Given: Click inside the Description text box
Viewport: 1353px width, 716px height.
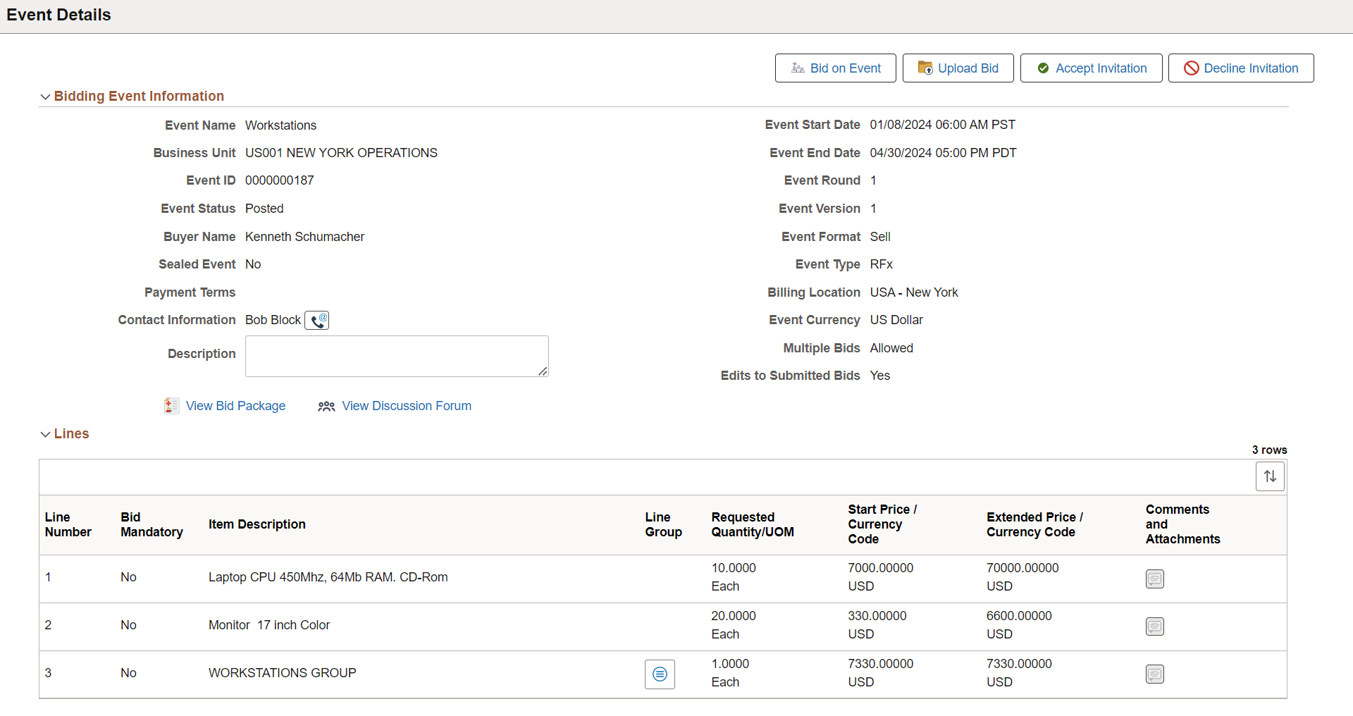Looking at the screenshot, I should pos(397,357).
